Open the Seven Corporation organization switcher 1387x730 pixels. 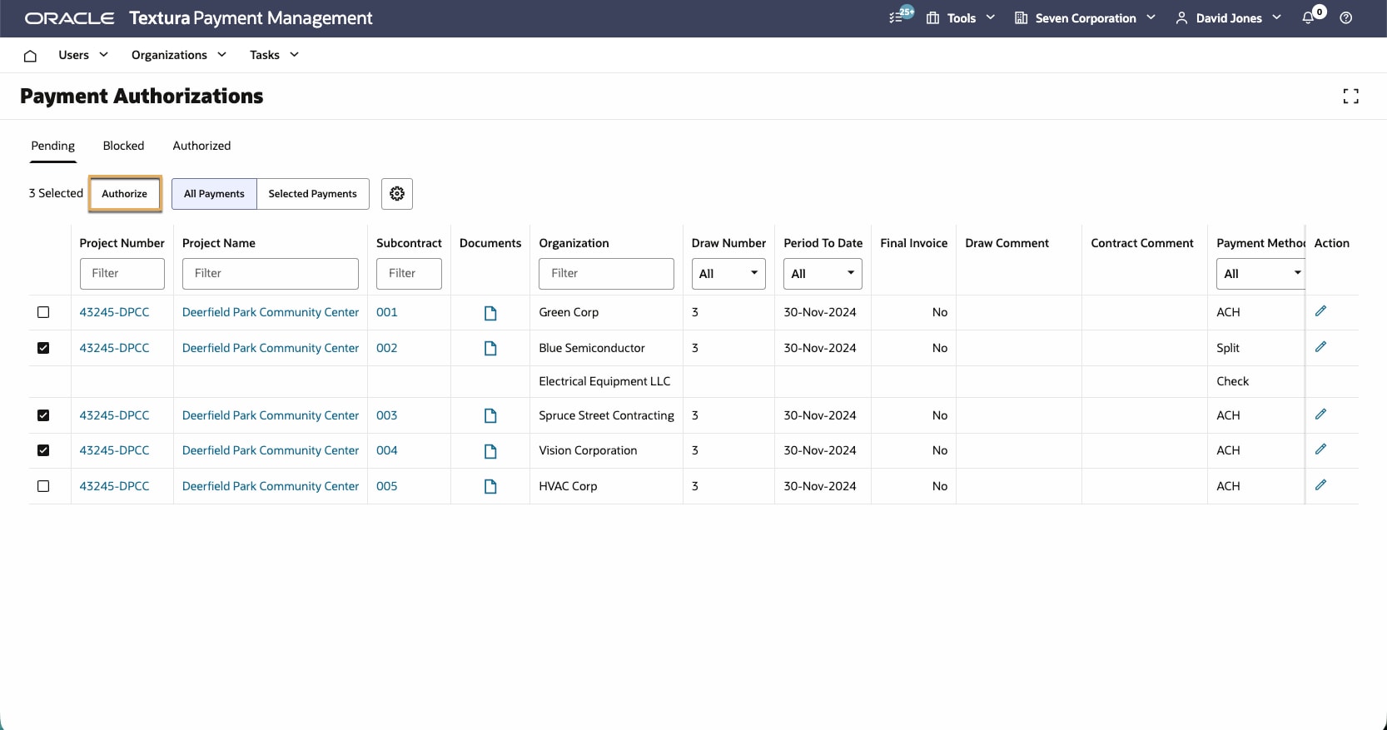click(1085, 18)
